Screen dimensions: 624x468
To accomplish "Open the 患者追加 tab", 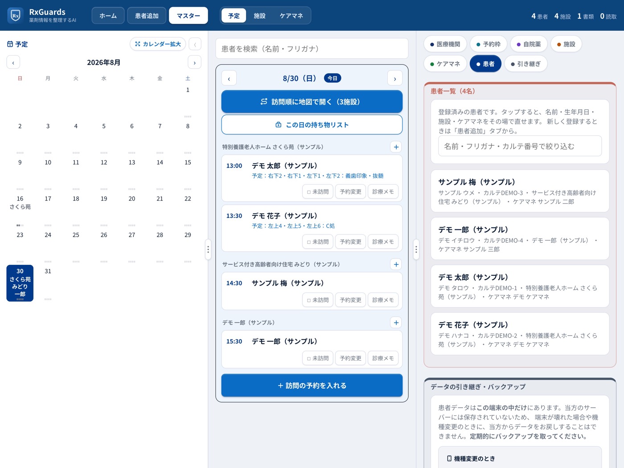I will coord(147,16).
